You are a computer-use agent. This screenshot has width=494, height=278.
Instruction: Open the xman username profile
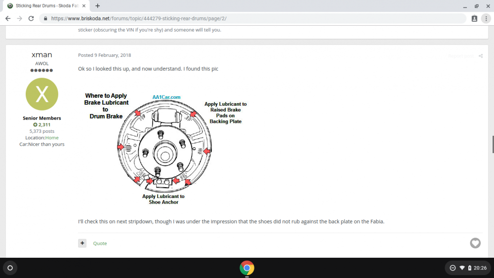[x=42, y=55]
